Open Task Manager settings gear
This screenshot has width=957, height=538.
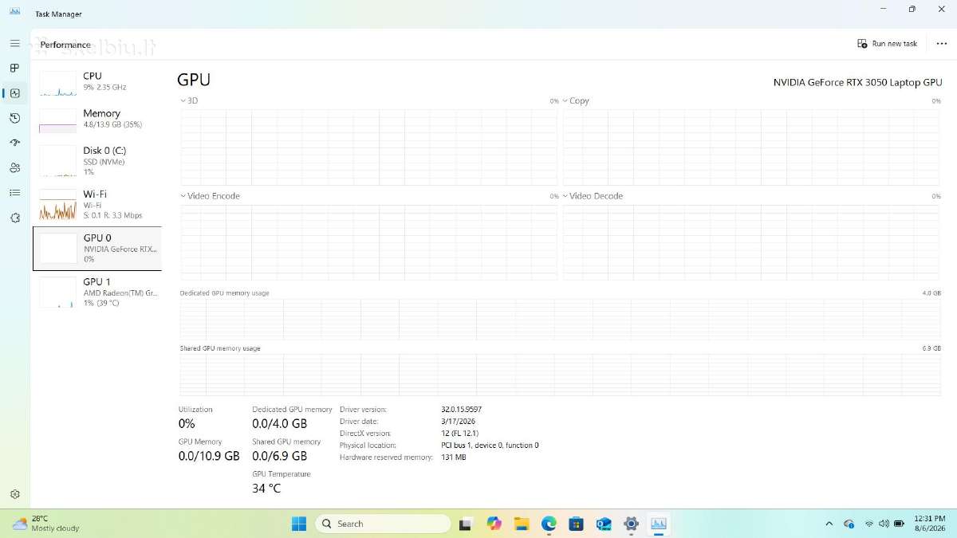pyautogui.click(x=14, y=494)
